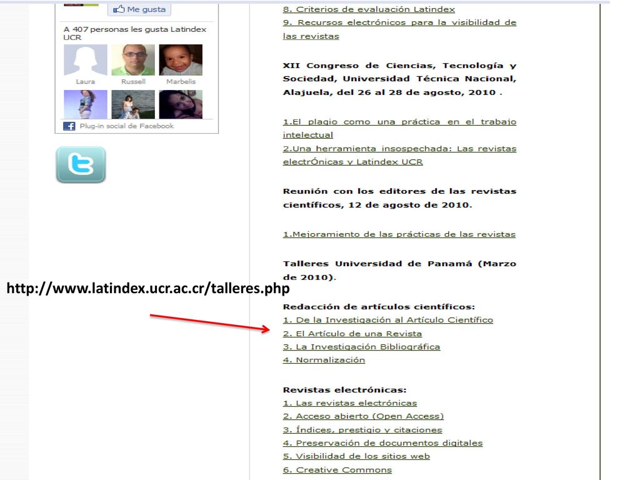640x480 pixels.
Task: Open link 5. Visibilidad de los sitios web
Action: (x=356, y=456)
